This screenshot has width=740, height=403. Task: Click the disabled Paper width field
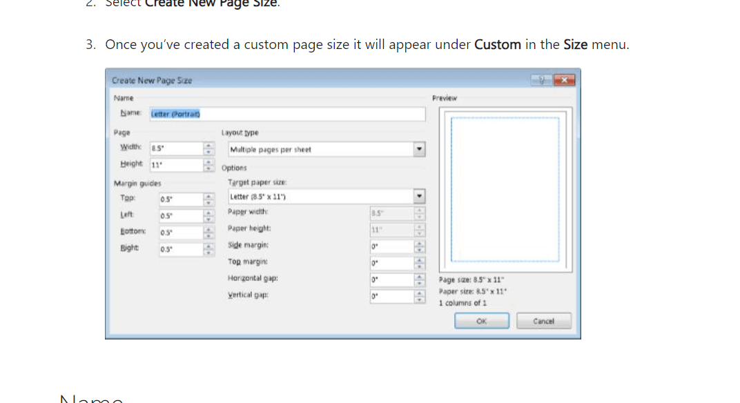coord(391,213)
